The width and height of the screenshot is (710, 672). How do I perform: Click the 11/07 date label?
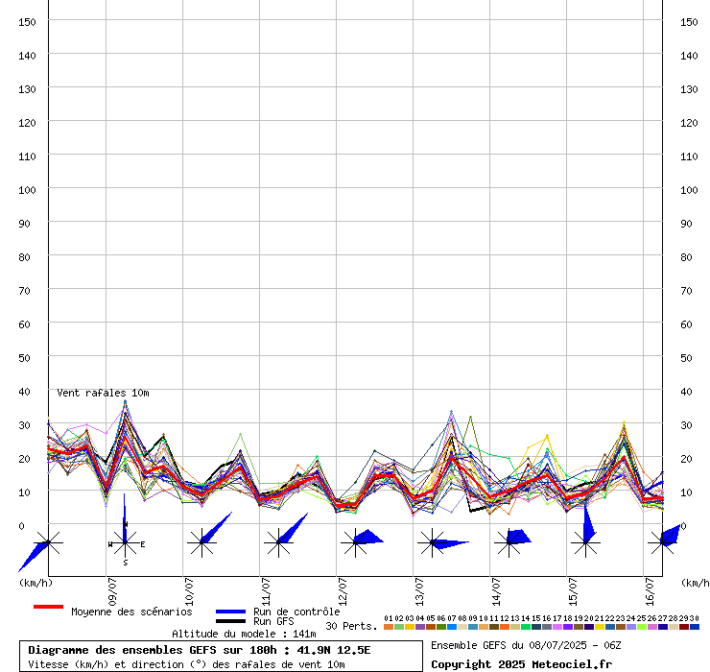tap(266, 591)
